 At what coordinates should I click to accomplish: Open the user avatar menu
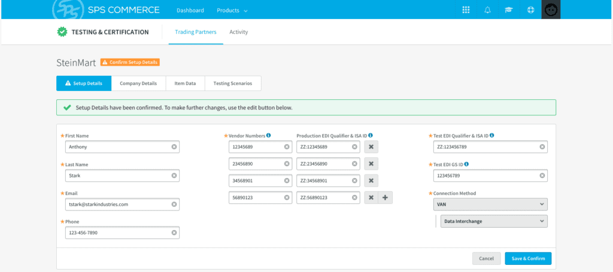tap(551, 10)
